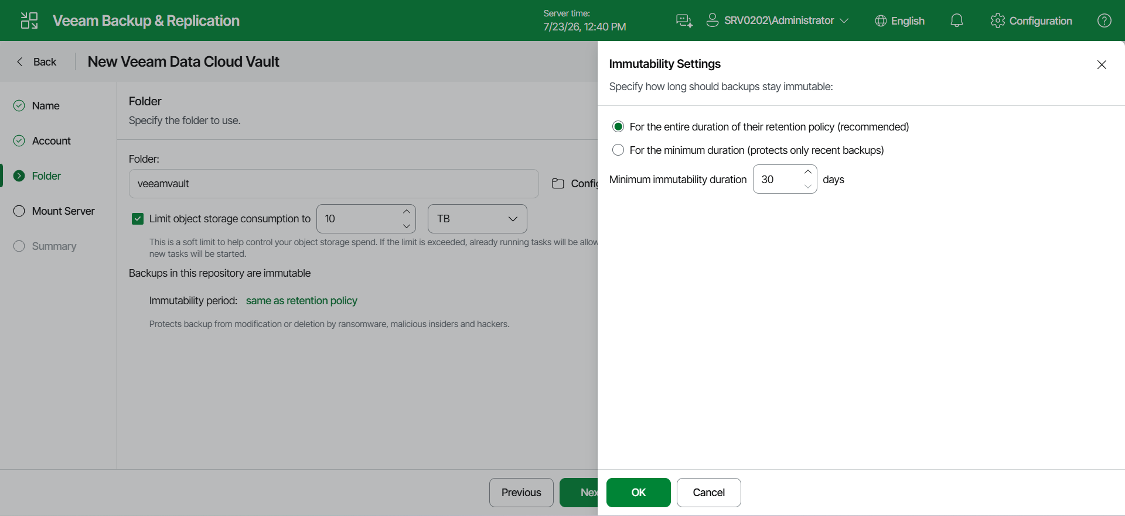Open the sessions monitor icon in header
Viewport: 1125px width, 516px height.
click(x=684, y=20)
